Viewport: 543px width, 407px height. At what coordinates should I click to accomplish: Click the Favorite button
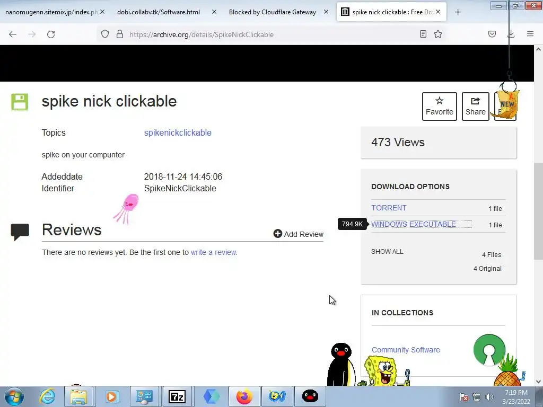coord(440,106)
